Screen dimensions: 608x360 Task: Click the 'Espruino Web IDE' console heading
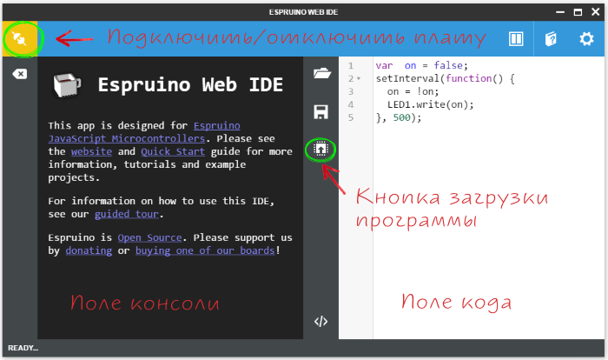click(x=190, y=84)
